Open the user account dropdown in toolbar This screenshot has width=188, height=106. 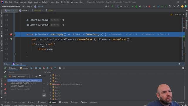click(107, 6)
